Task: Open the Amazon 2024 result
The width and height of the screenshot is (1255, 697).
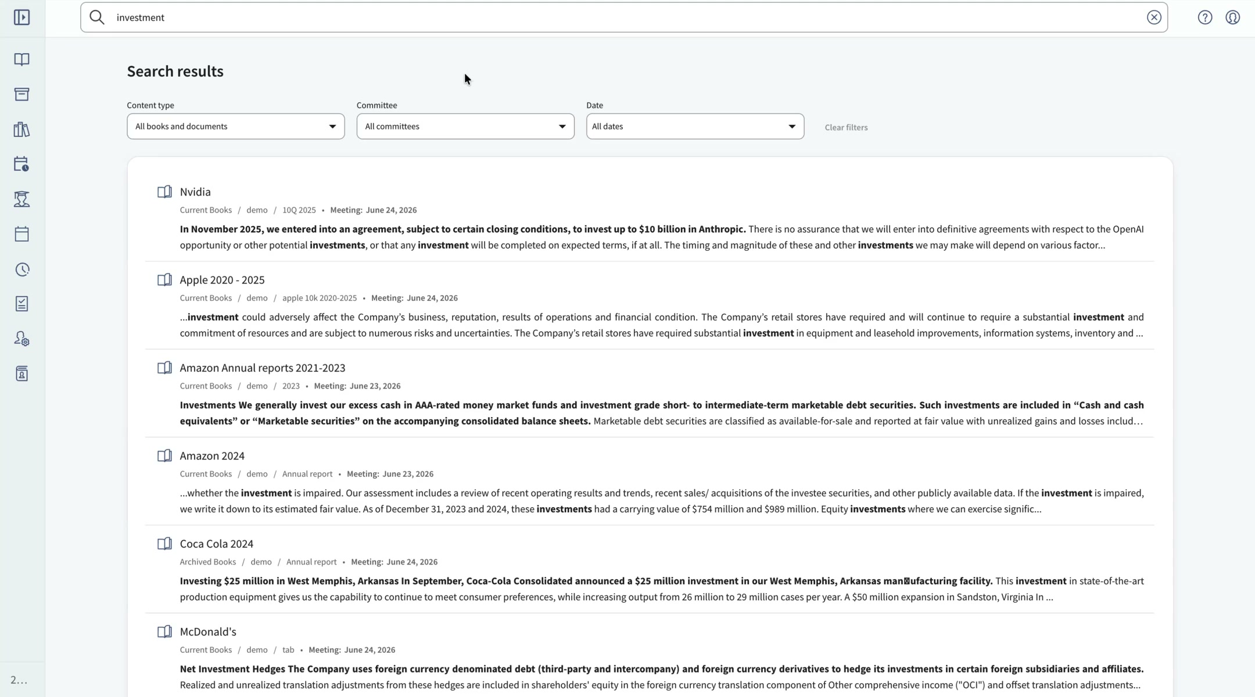Action: [212, 456]
